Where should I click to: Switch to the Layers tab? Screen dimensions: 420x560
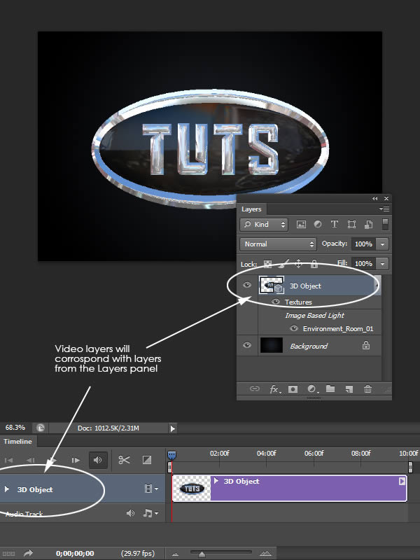[251, 209]
